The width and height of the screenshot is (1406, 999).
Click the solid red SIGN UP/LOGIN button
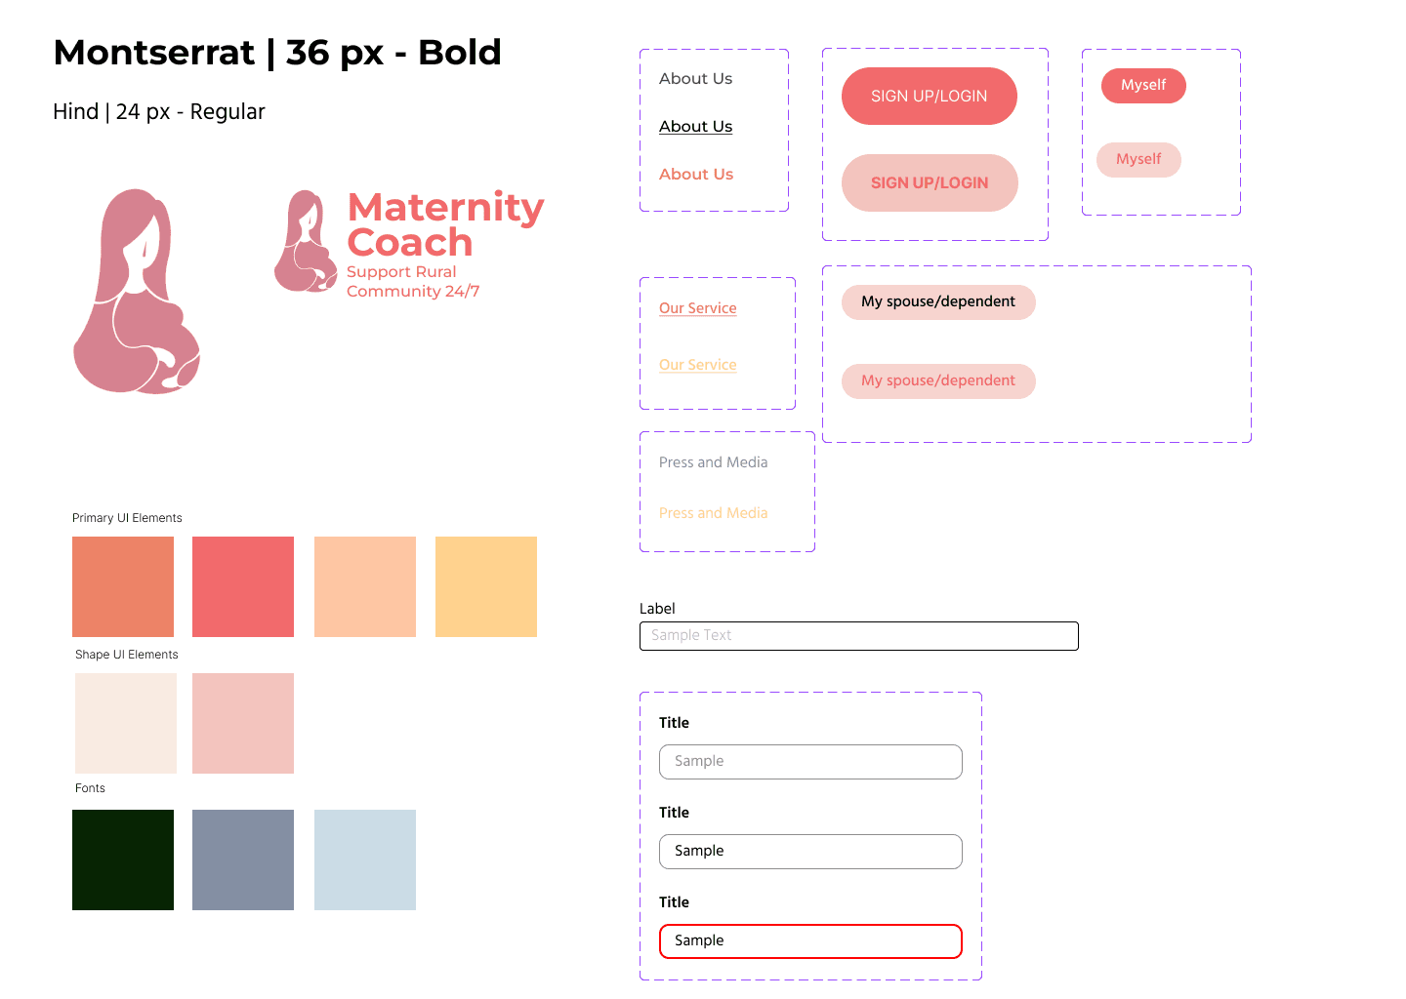(930, 96)
